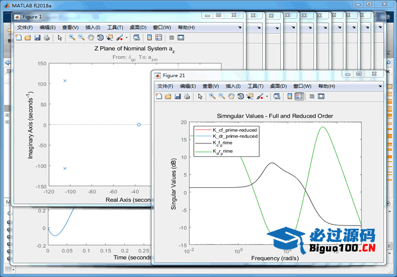
Task: Click 'Frequency (rad/s)' axis label
Action: click(x=275, y=258)
